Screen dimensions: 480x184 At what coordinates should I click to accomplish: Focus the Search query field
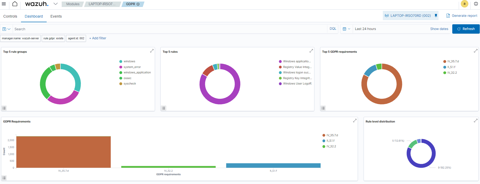[x=170, y=29]
